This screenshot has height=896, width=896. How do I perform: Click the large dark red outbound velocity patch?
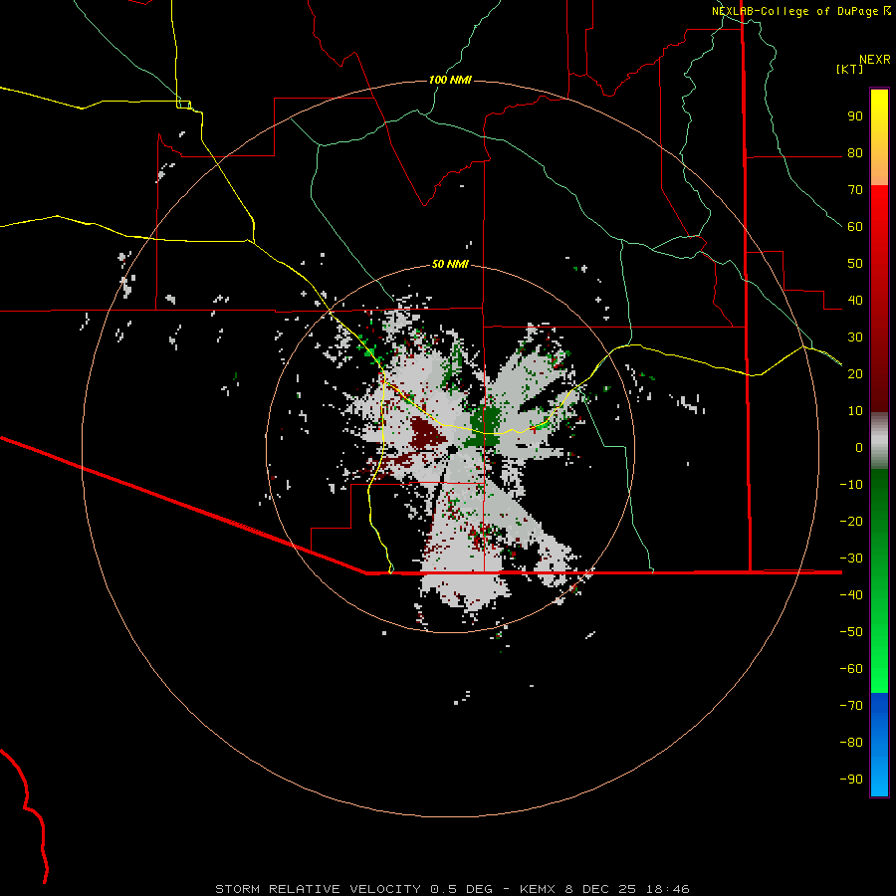pos(427,433)
